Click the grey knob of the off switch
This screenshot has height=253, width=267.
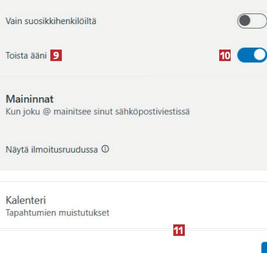click(x=245, y=21)
